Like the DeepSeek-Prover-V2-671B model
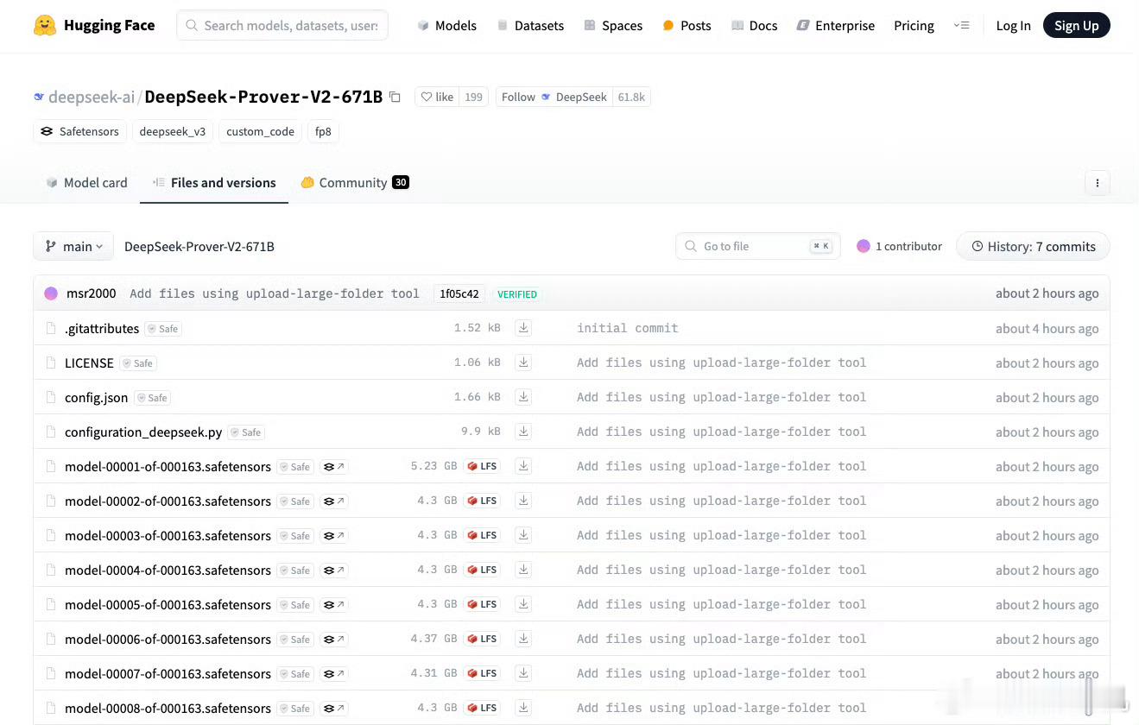The image size is (1139, 725). point(437,97)
